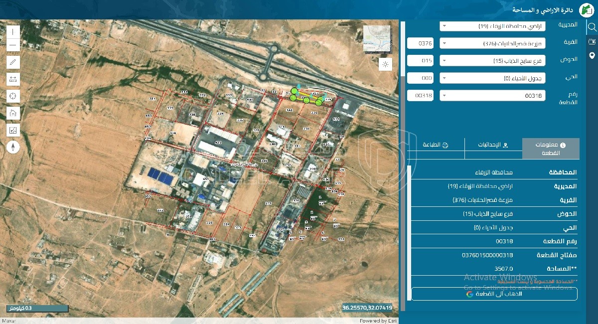Select the pencil drawing tool
The image size is (598, 324).
pos(13,62)
